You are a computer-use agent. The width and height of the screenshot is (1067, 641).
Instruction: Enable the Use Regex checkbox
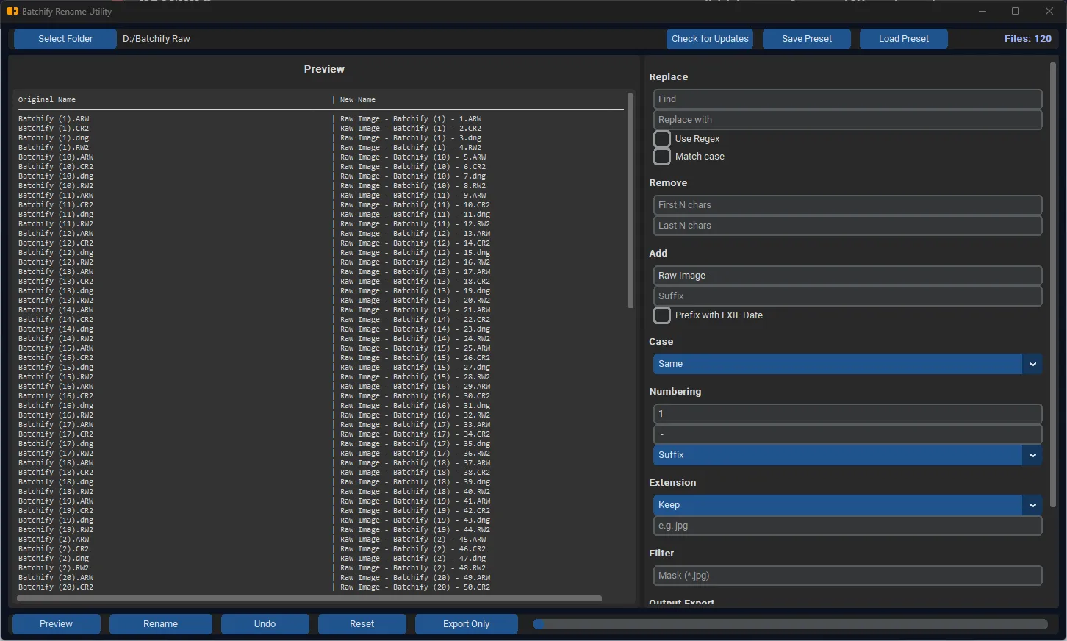662,139
